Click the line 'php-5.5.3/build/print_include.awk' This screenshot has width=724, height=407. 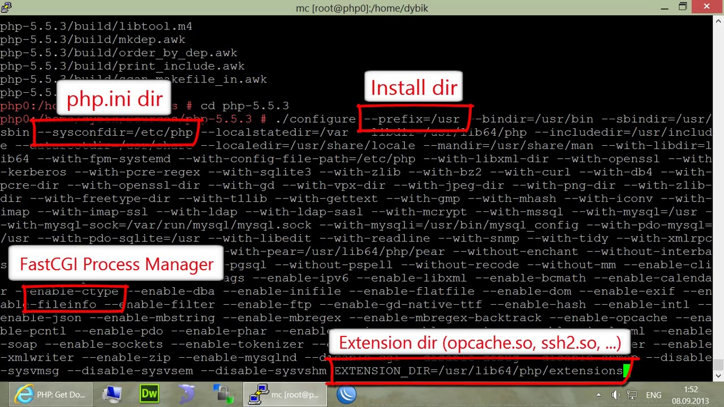coord(122,66)
